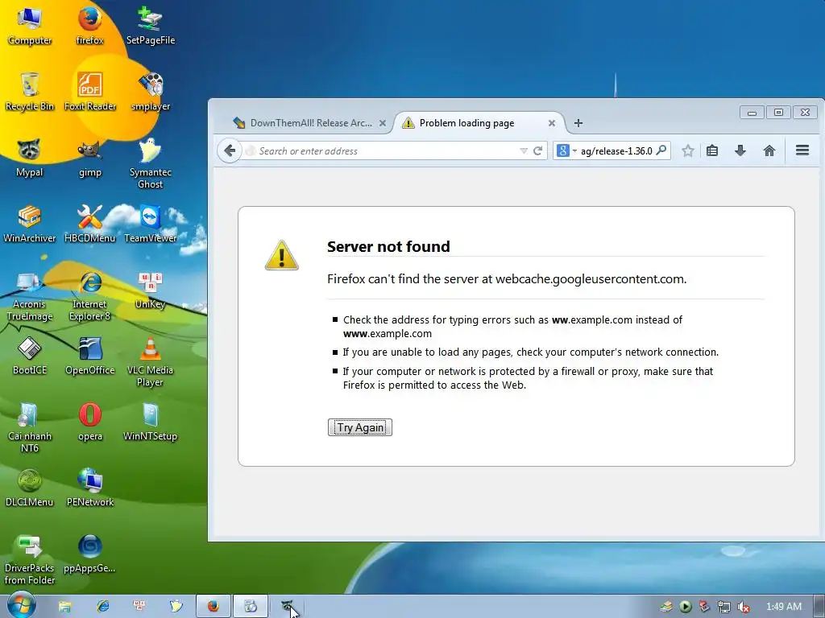This screenshot has height=618, width=825.
Task: Launch HBCDMenu desktop shortcut
Action: (90, 224)
